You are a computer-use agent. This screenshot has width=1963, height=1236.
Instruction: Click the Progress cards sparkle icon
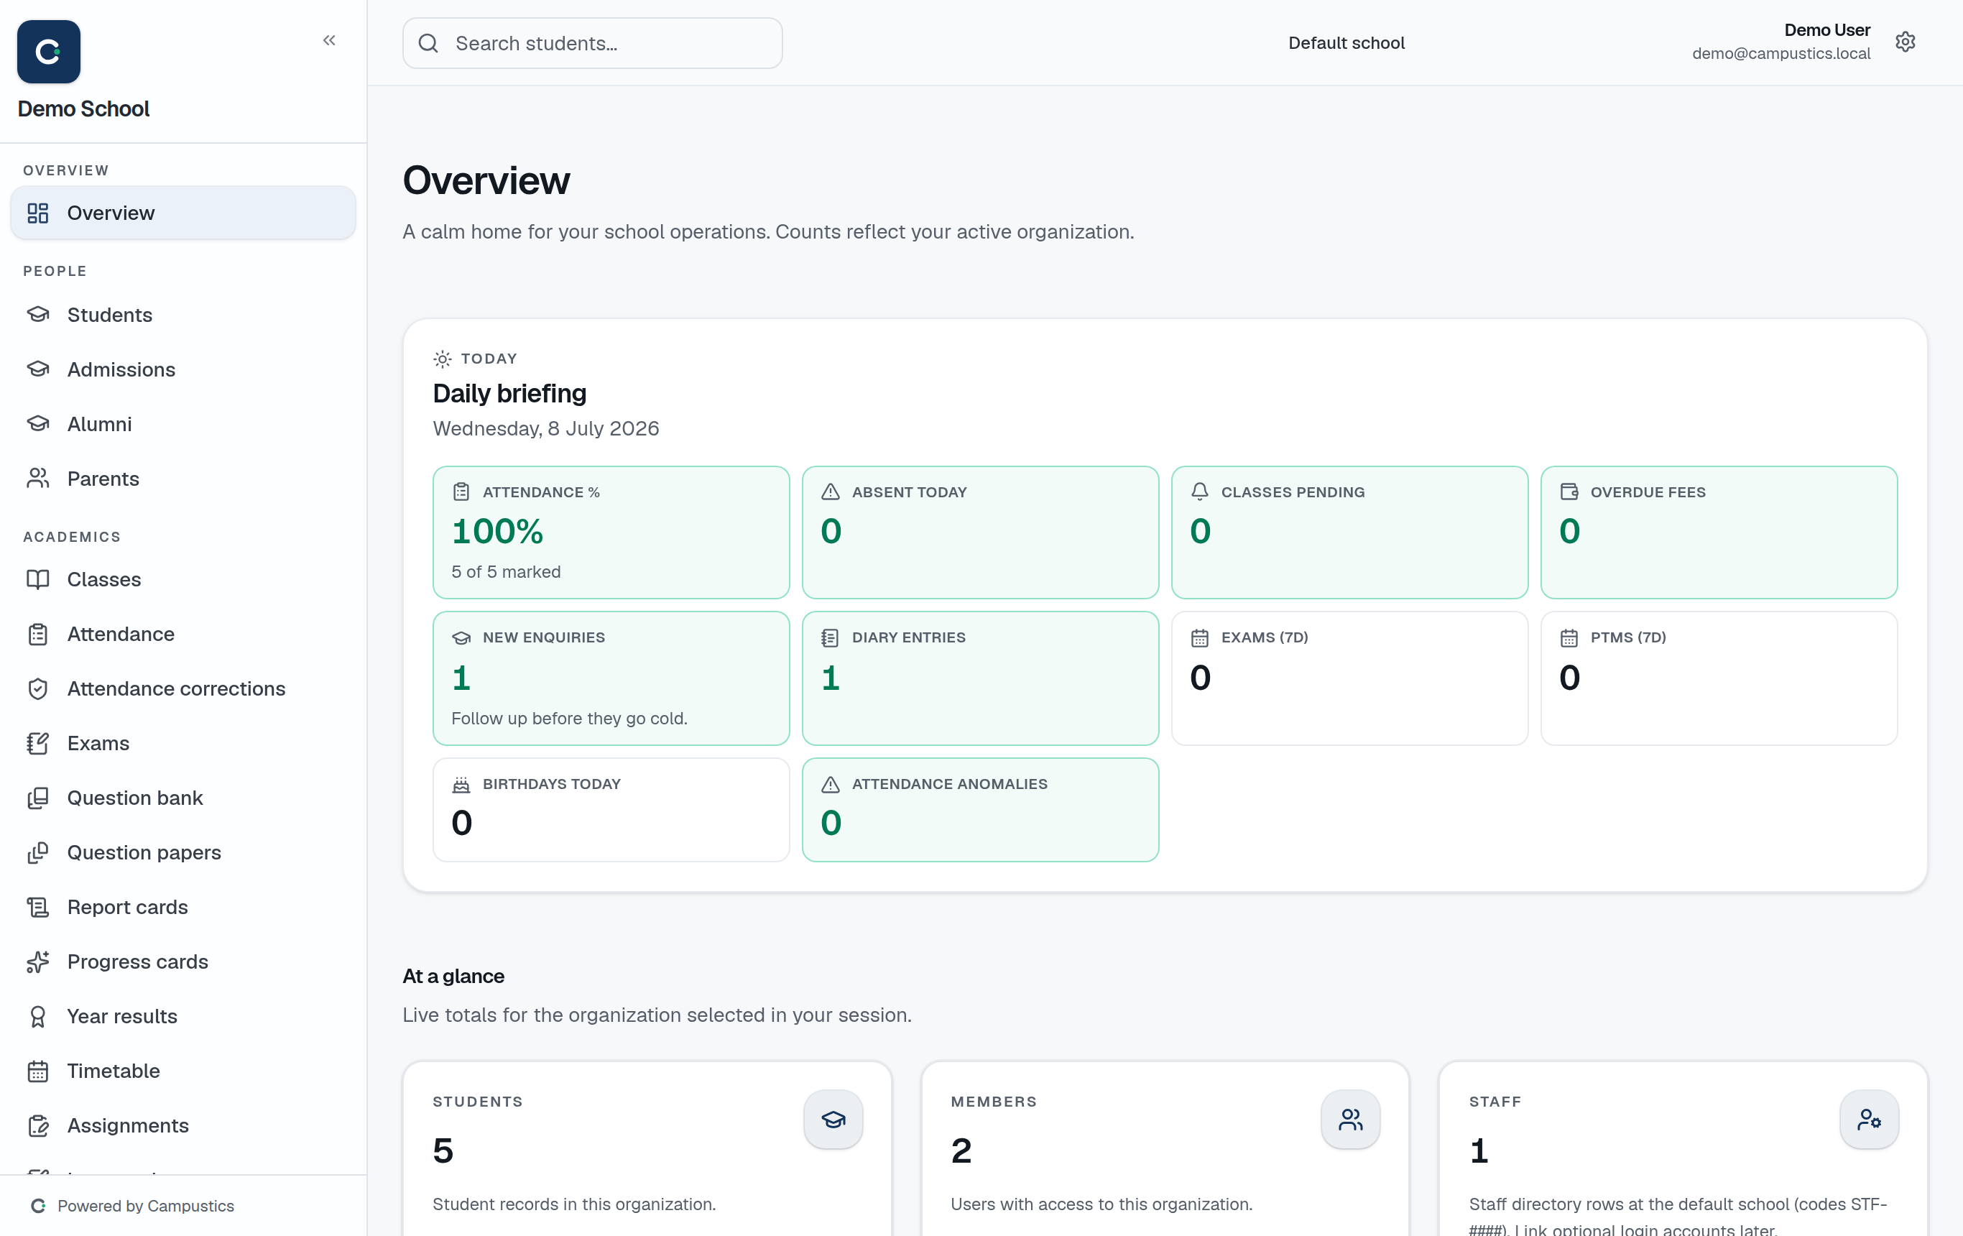click(x=38, y=962)
